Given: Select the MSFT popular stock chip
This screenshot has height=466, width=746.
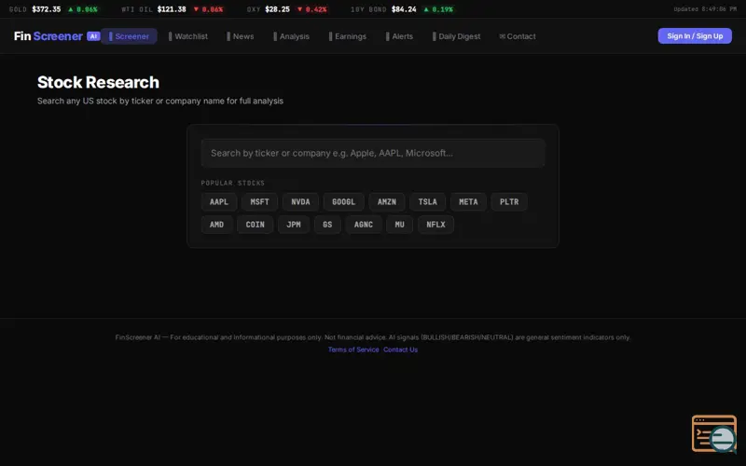Looking at the screenshot, I should 260,201.
